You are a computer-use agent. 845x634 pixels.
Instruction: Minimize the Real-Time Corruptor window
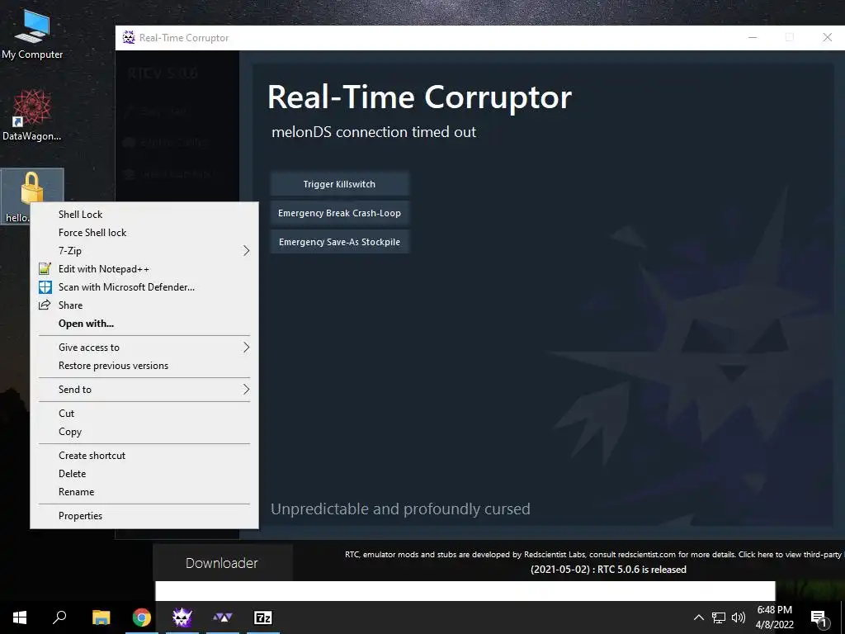point(753,37)
